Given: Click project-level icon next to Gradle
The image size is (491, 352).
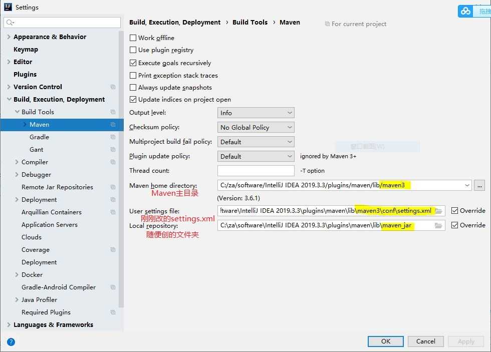Looking at the screenshot, I should coord(113,137).
